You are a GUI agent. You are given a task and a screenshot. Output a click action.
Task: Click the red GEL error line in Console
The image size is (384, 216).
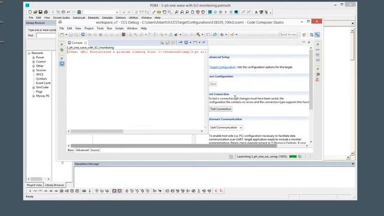(137, 52)
